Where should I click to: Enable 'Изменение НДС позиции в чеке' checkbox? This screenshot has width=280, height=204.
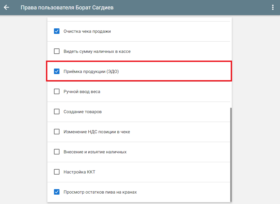click(57, 132)
